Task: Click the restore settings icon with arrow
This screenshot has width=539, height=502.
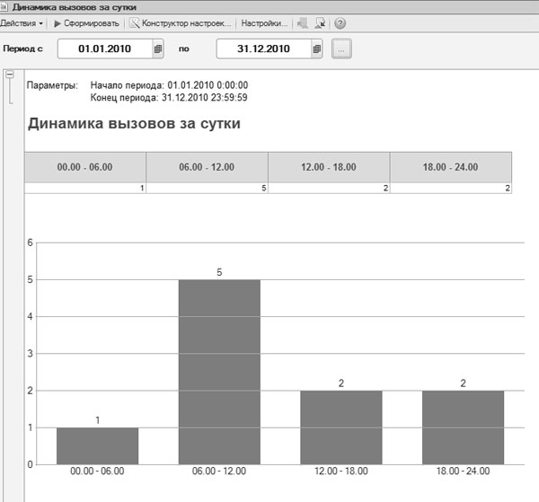Action: coord(320,23)
